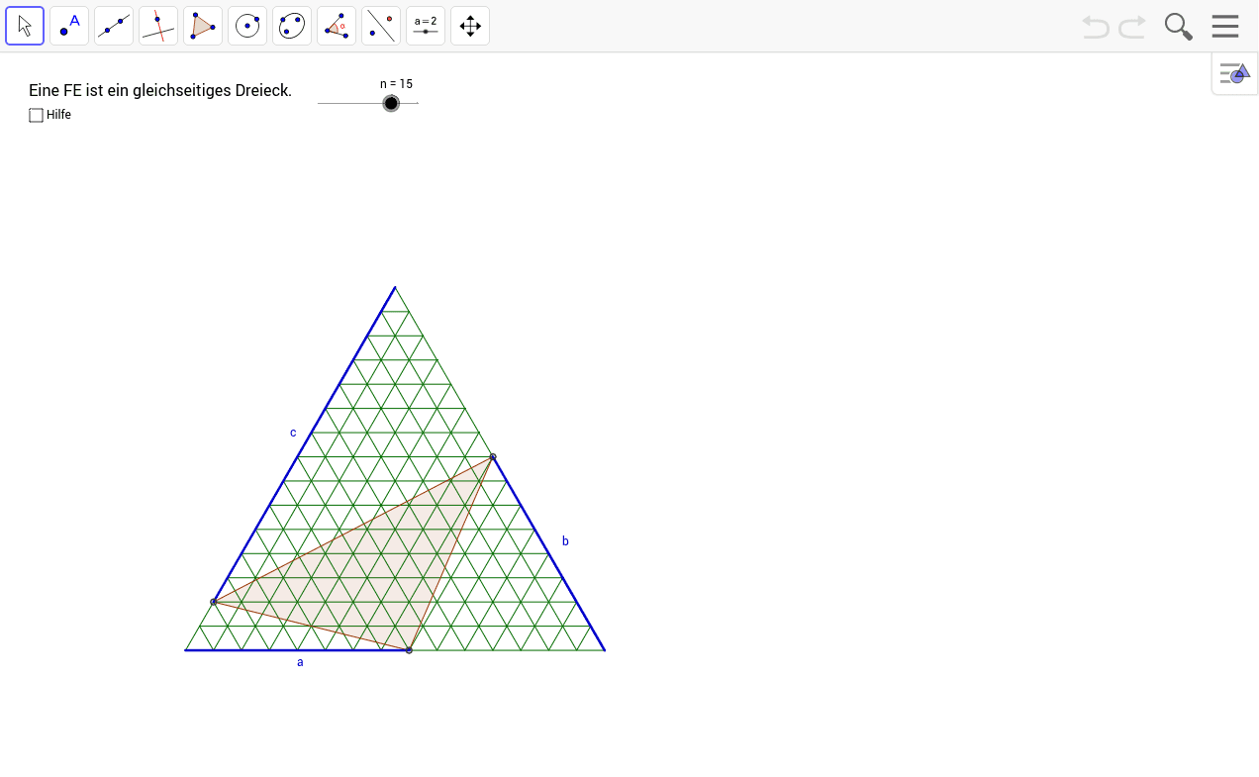The width and height of the screenshot is (1259, 777).
Task: Click the 'Eine FE ist ein gleichseitiges Dreieck.' text
Action: pyautogui.click(x=160, y=90)
